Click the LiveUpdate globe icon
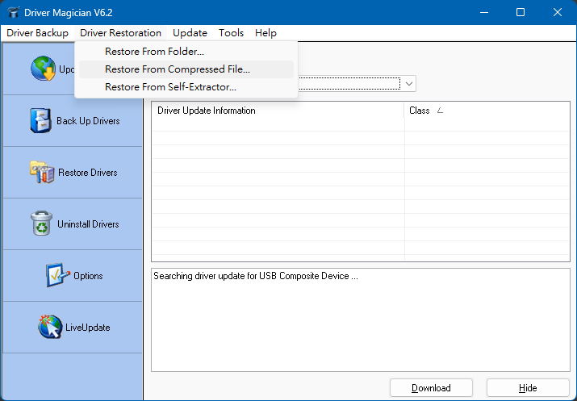577x401 pixels. 50,328
